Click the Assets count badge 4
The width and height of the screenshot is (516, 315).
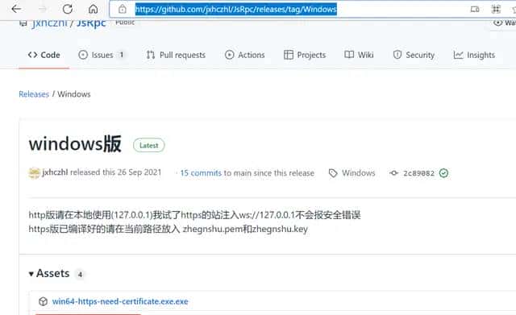[x=80, y=274]
